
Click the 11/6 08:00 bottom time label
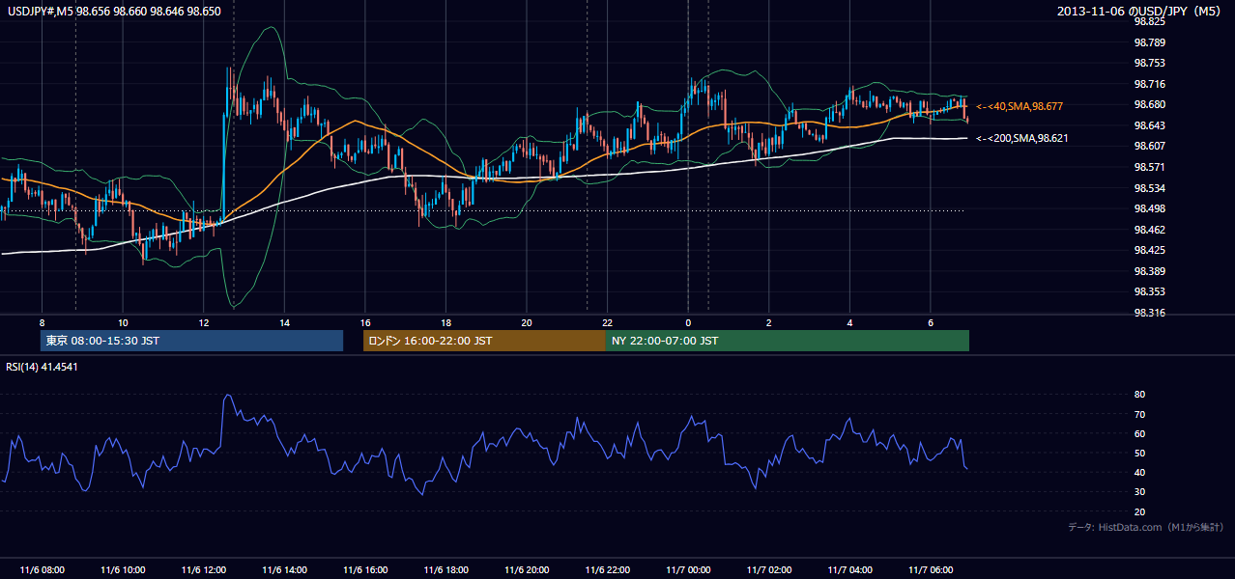[42, 570]
